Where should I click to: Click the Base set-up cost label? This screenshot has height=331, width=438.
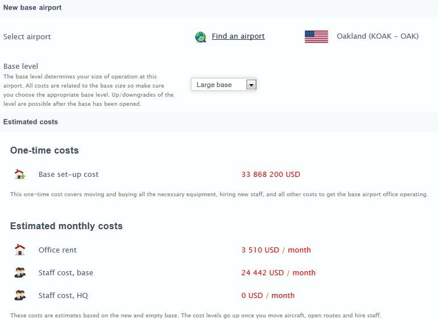tap(68, 175)
